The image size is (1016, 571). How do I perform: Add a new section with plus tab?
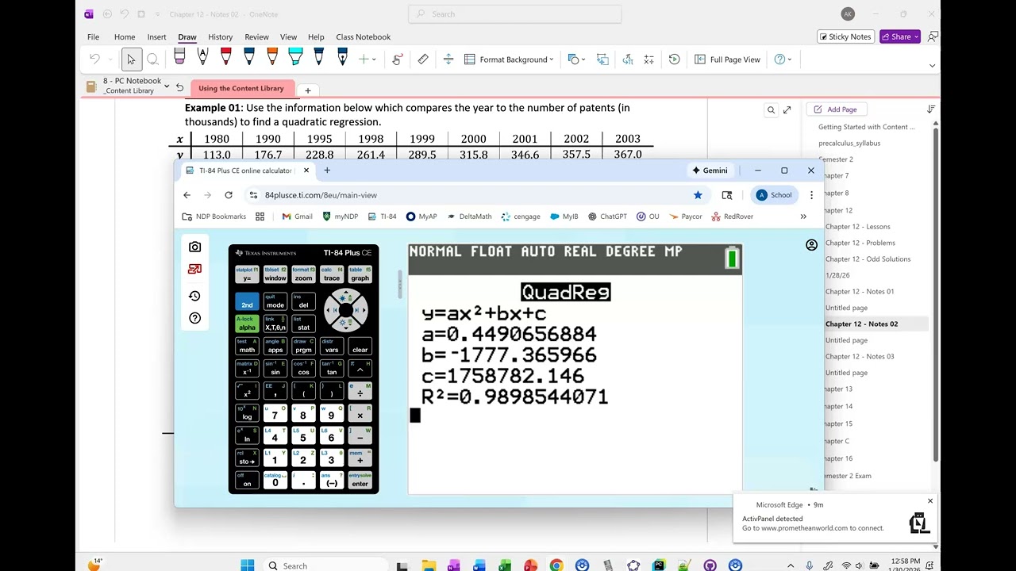308,90
